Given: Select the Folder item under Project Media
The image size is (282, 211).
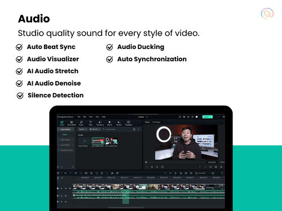Looking at the screenshot, I should pyautogui.click(x=65, y=134).
